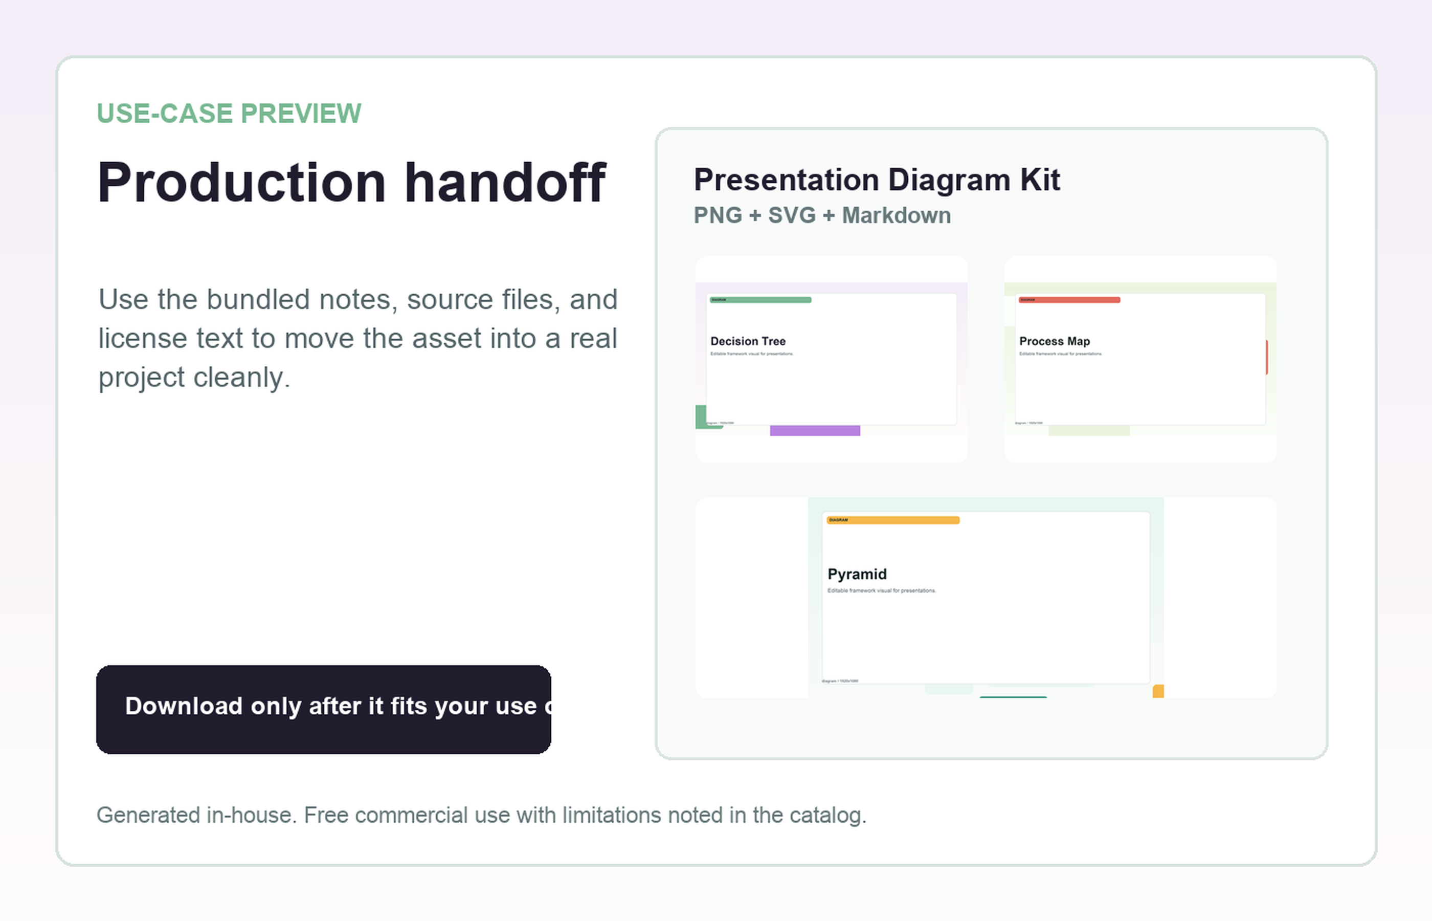Viewport: 1432px width, 921px height.
Task: Open the Decision Tree diagram thumbnail
Action: 832,359
